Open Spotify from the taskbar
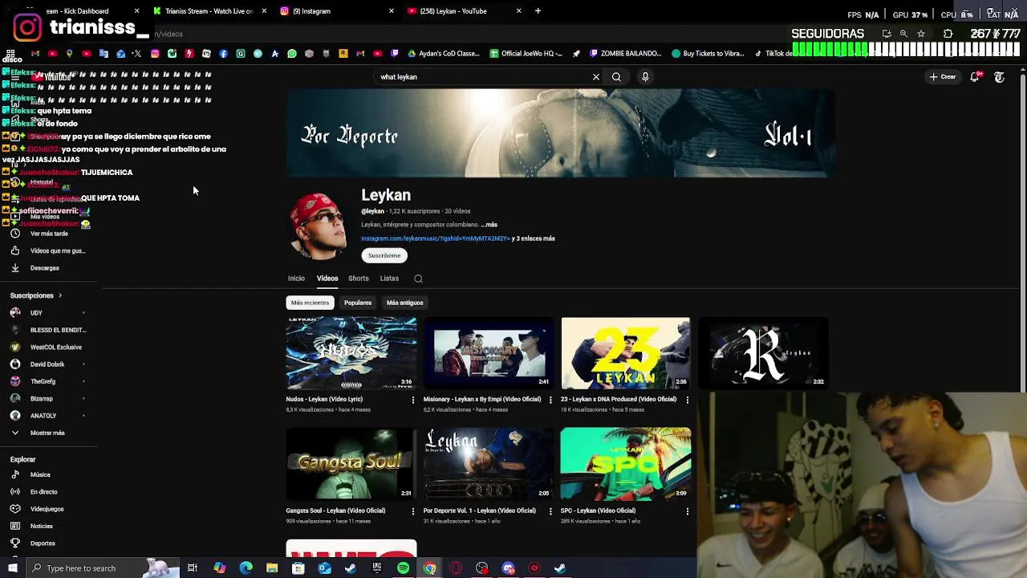This screenshot has width=1027, height=578. coord(403,568)
